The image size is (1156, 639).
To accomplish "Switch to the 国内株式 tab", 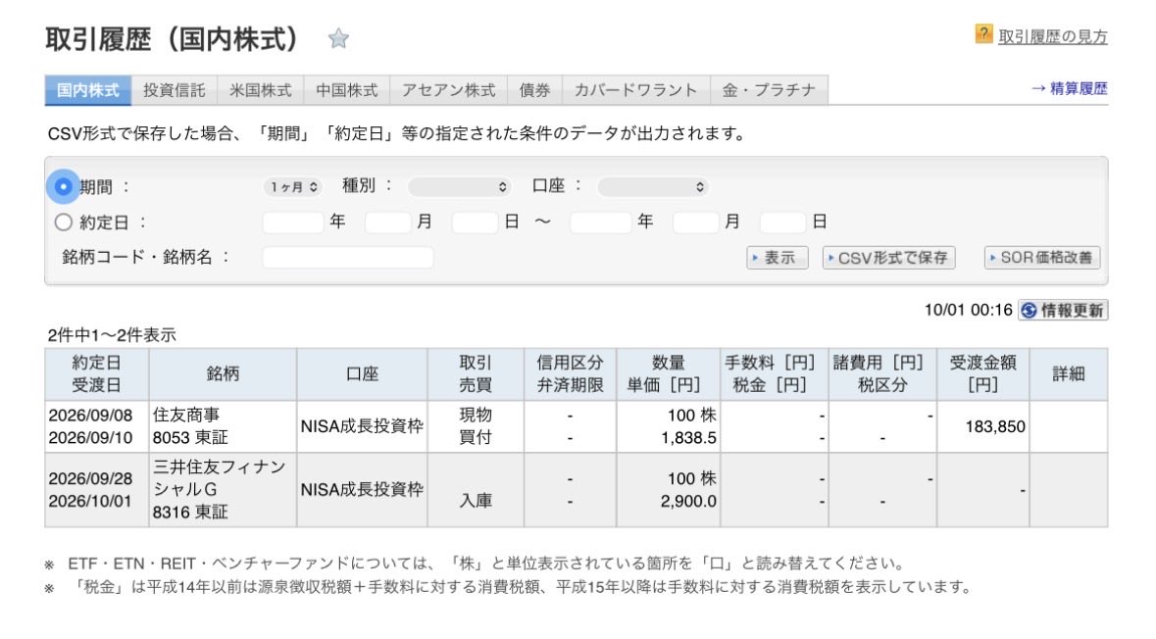I will tap(87, 90).
